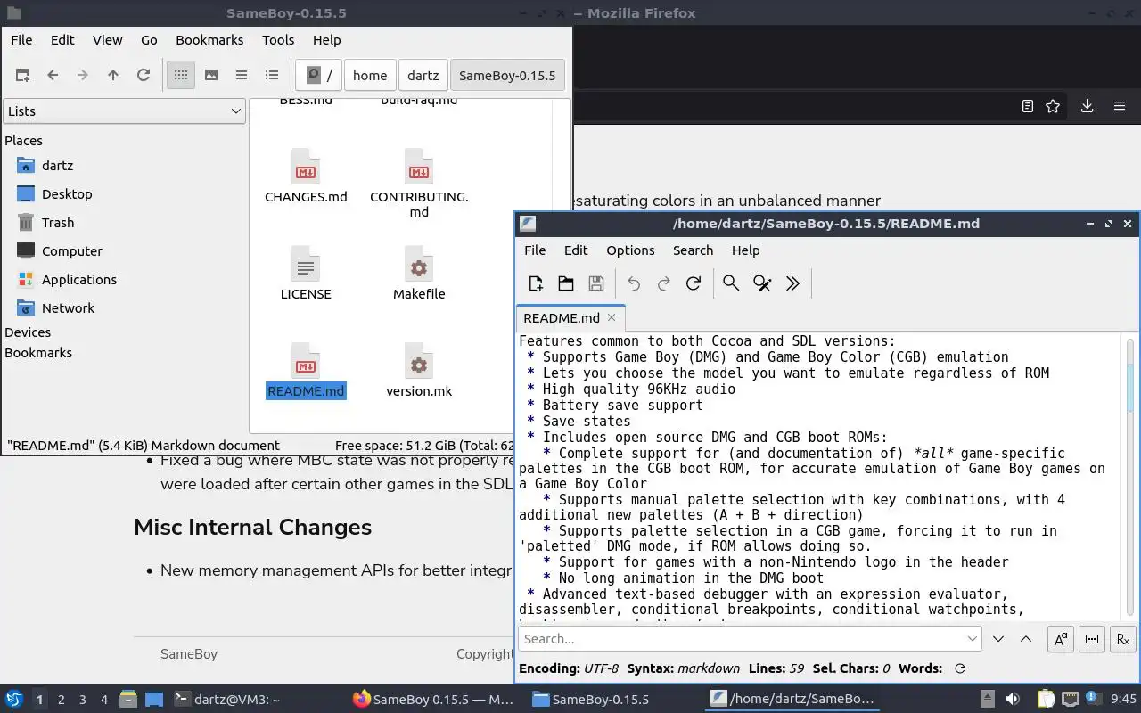The width and height of the screenshot is (1141, 713).
Task: Open Applications in the Places sidebar
Action: (79, 280)
